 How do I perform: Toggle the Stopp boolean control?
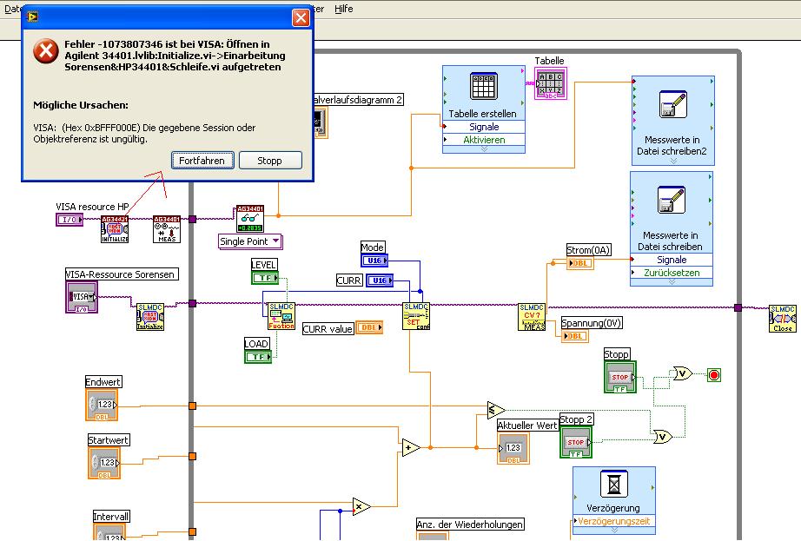coord(620,379)
